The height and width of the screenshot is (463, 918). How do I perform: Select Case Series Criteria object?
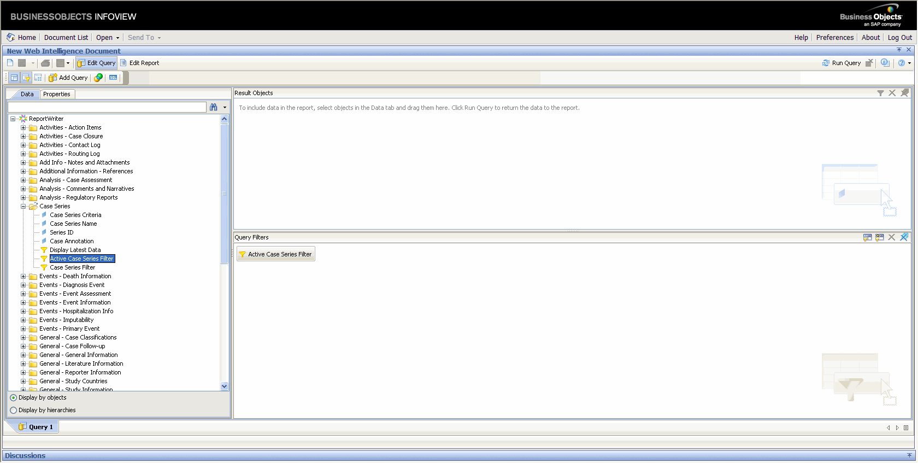point(75,215)
